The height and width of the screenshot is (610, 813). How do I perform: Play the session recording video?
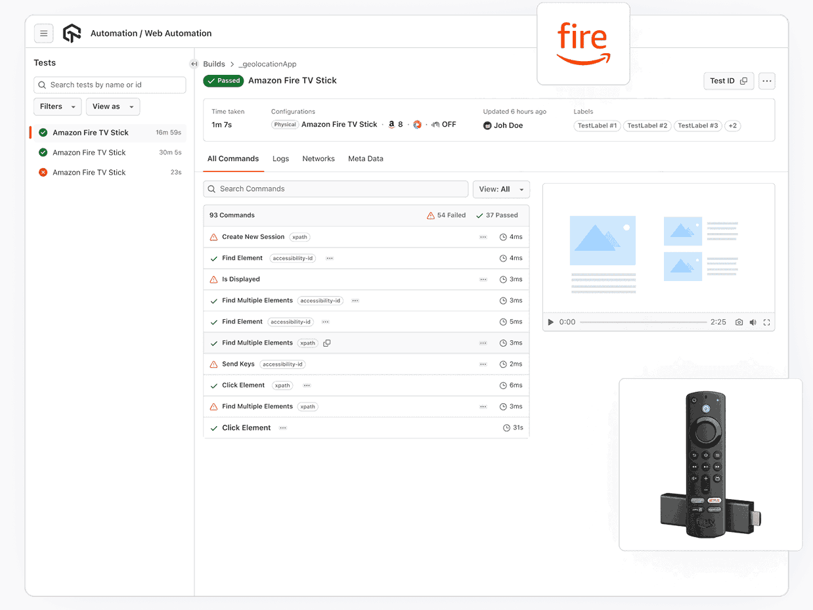tap(550, 322)
